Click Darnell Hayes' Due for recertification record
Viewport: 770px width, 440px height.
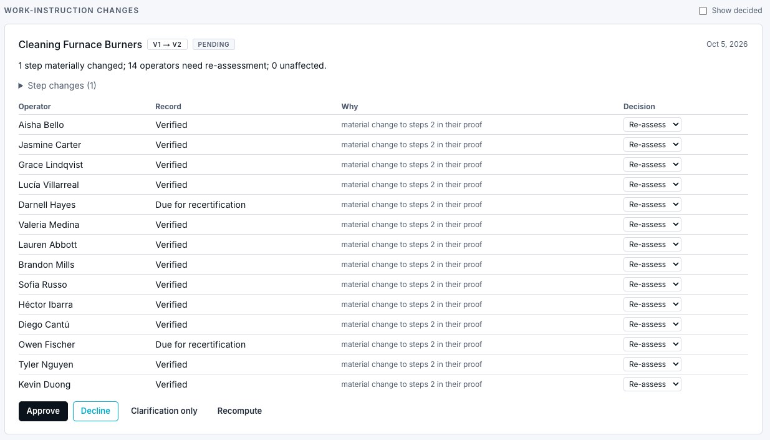tap(200, 205)
